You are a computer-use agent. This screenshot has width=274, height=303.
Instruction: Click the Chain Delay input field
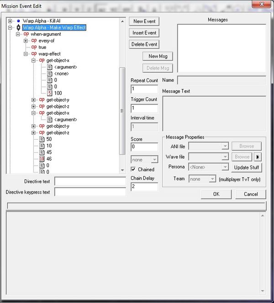tap(144, 187)
